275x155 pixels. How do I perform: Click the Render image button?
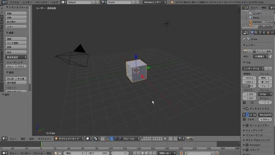pos(247,51)
